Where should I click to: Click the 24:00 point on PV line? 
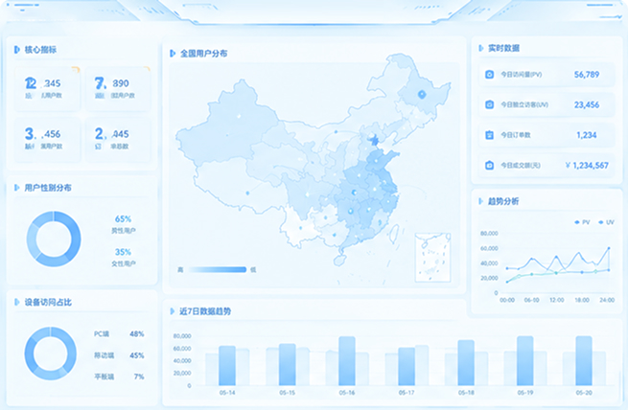point(609,248)
